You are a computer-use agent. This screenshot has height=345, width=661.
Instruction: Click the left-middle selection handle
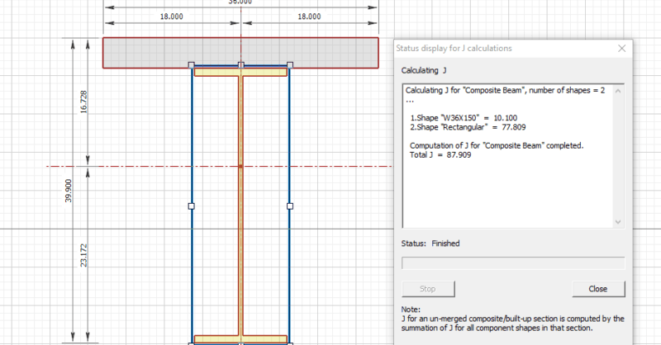pyautogui.click(x=192, y=206)
